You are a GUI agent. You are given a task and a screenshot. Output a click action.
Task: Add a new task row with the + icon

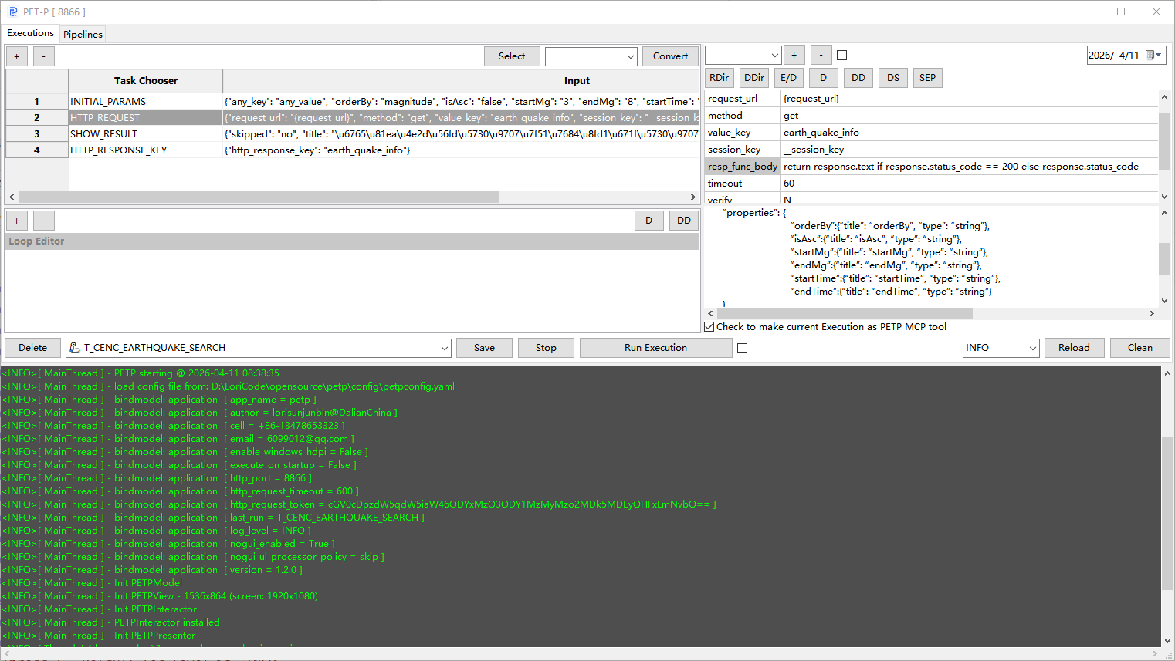[x=16, y=56]
